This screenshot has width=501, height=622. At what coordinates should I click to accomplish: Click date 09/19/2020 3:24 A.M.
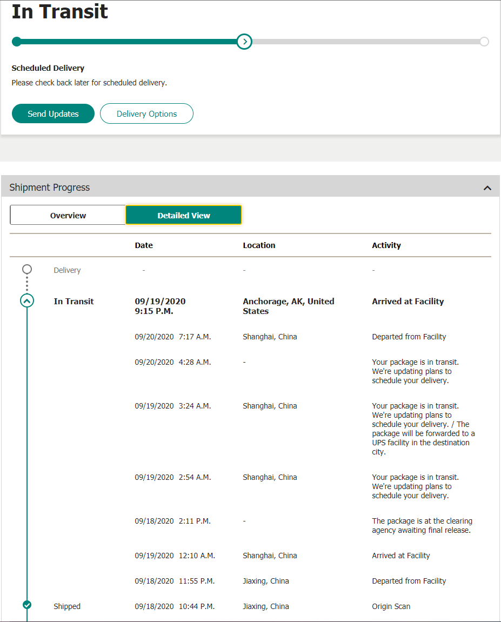pos(173,406)
